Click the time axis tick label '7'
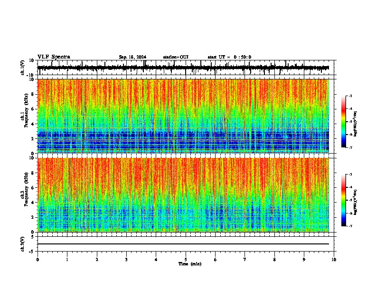Viewport: 376px width, 291px height. point(245,260)
